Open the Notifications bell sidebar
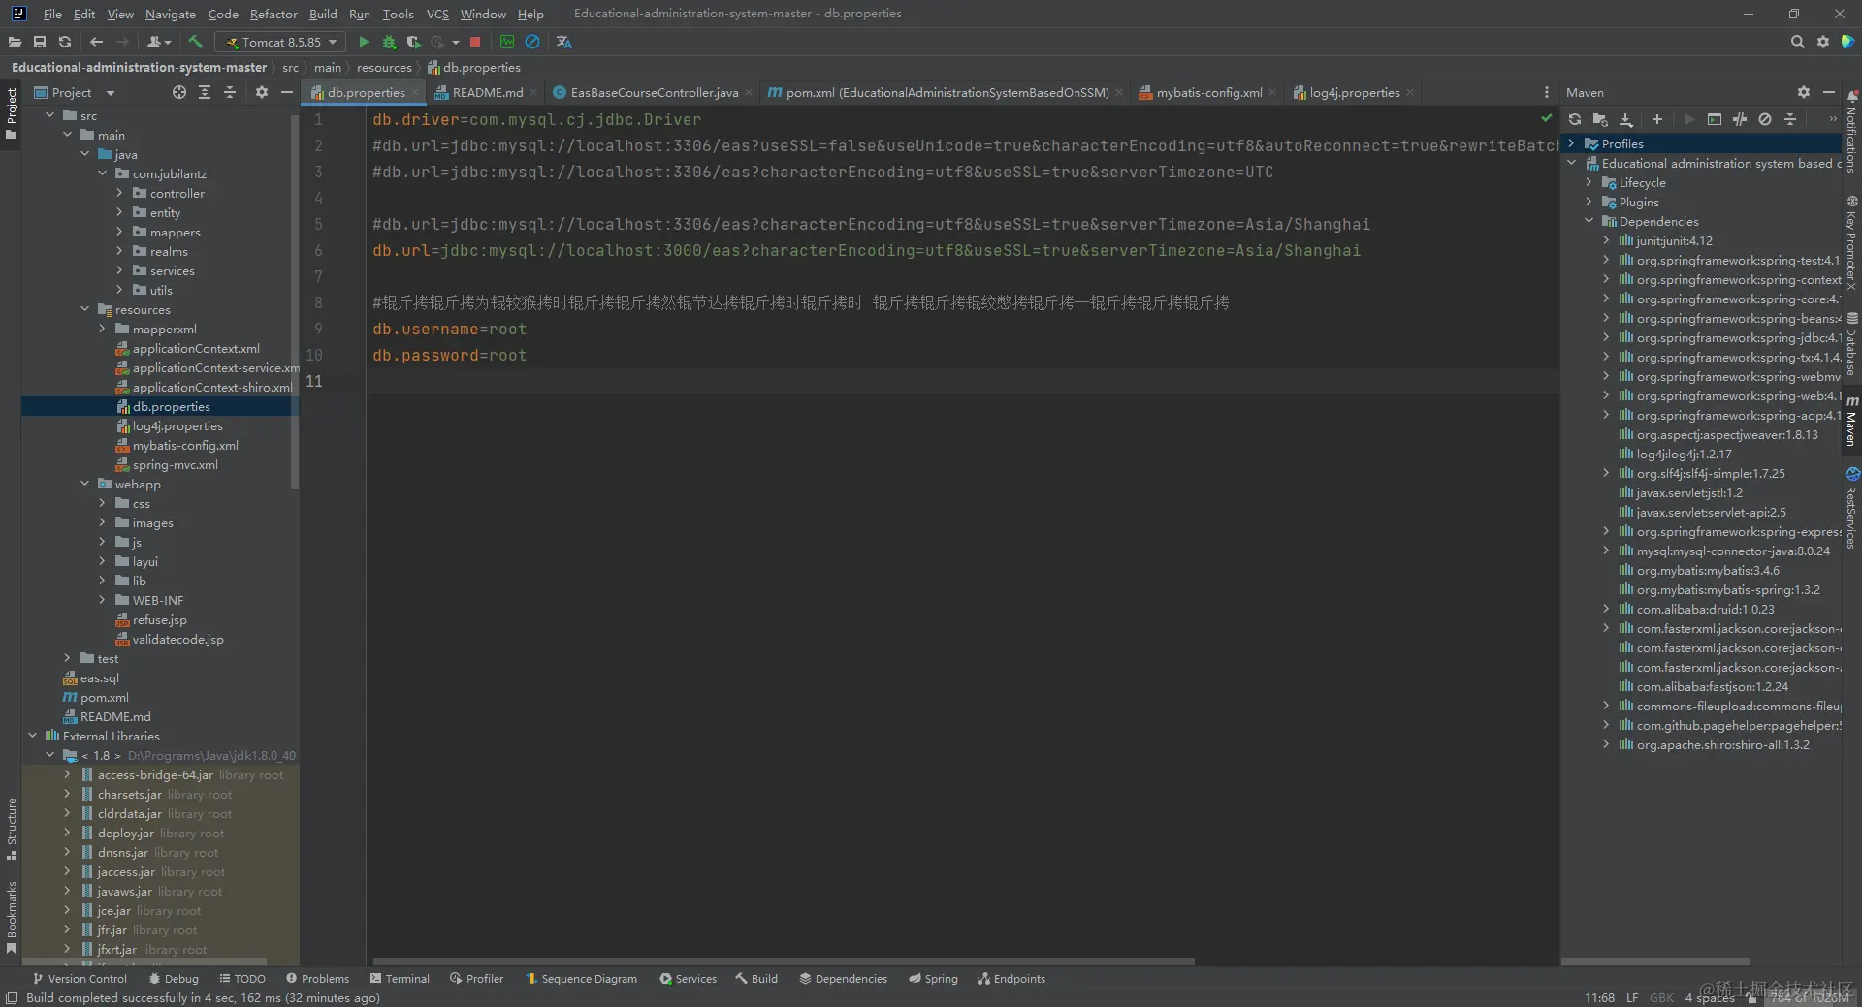Viewport: 1862px width, 1007px height. (x=1851, y=131)
